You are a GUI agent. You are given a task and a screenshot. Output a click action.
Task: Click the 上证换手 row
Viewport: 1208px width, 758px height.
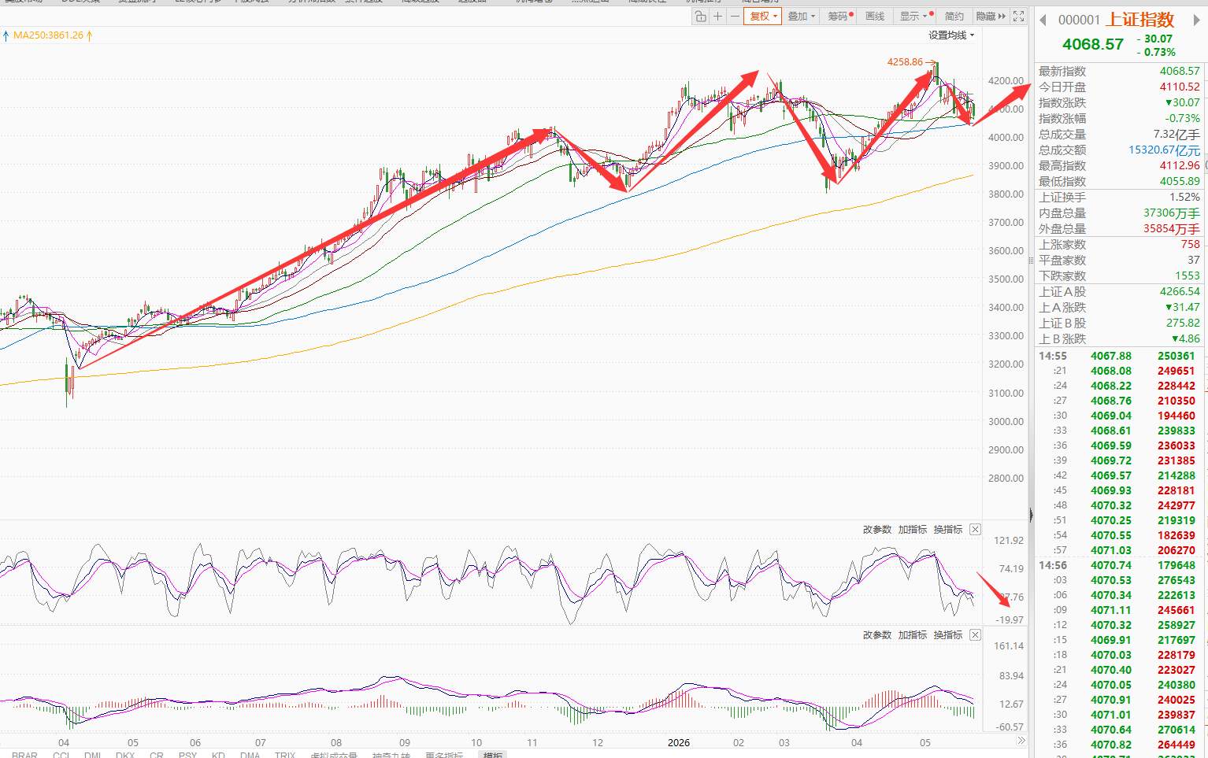(1119, 197)
